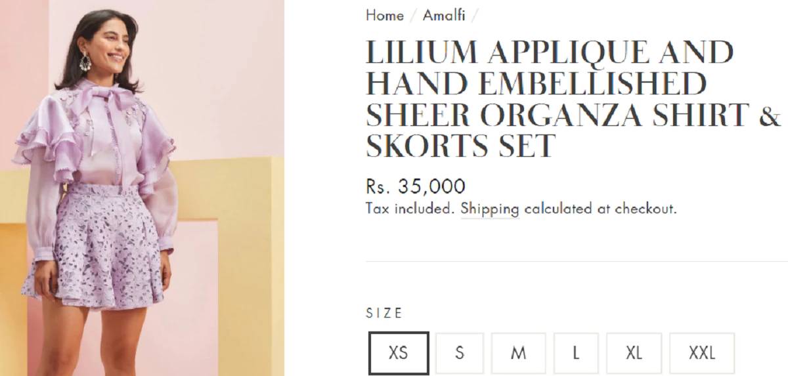Select the L size box
The width and height of the screenshot is (788, 376).
576,353
